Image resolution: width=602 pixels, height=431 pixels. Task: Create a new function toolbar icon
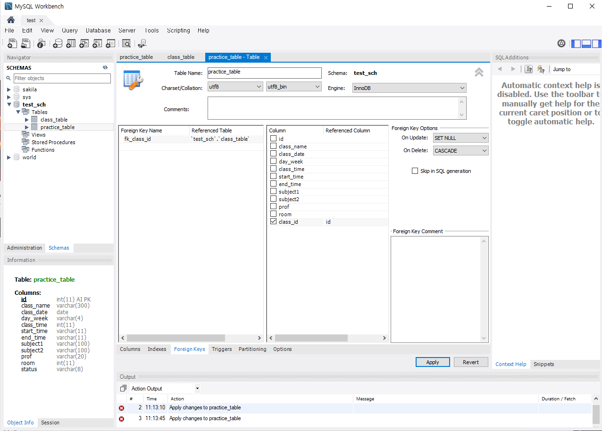click(x=110, y=44)
